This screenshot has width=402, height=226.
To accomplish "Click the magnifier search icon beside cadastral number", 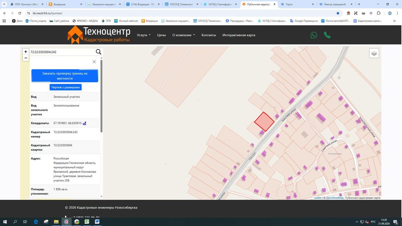I will (x=98, y=52).
